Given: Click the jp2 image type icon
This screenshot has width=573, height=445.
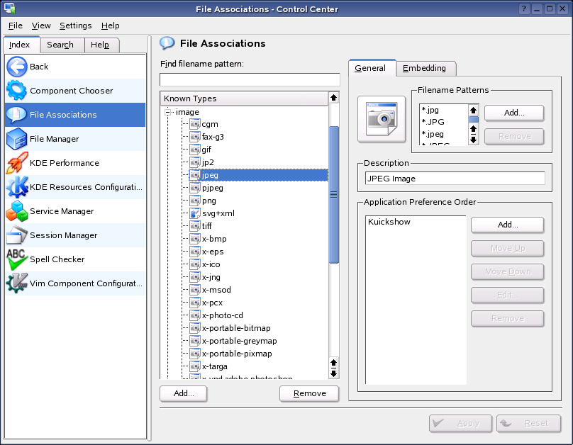Looking at the screenshot, I should tap(195, 162).
